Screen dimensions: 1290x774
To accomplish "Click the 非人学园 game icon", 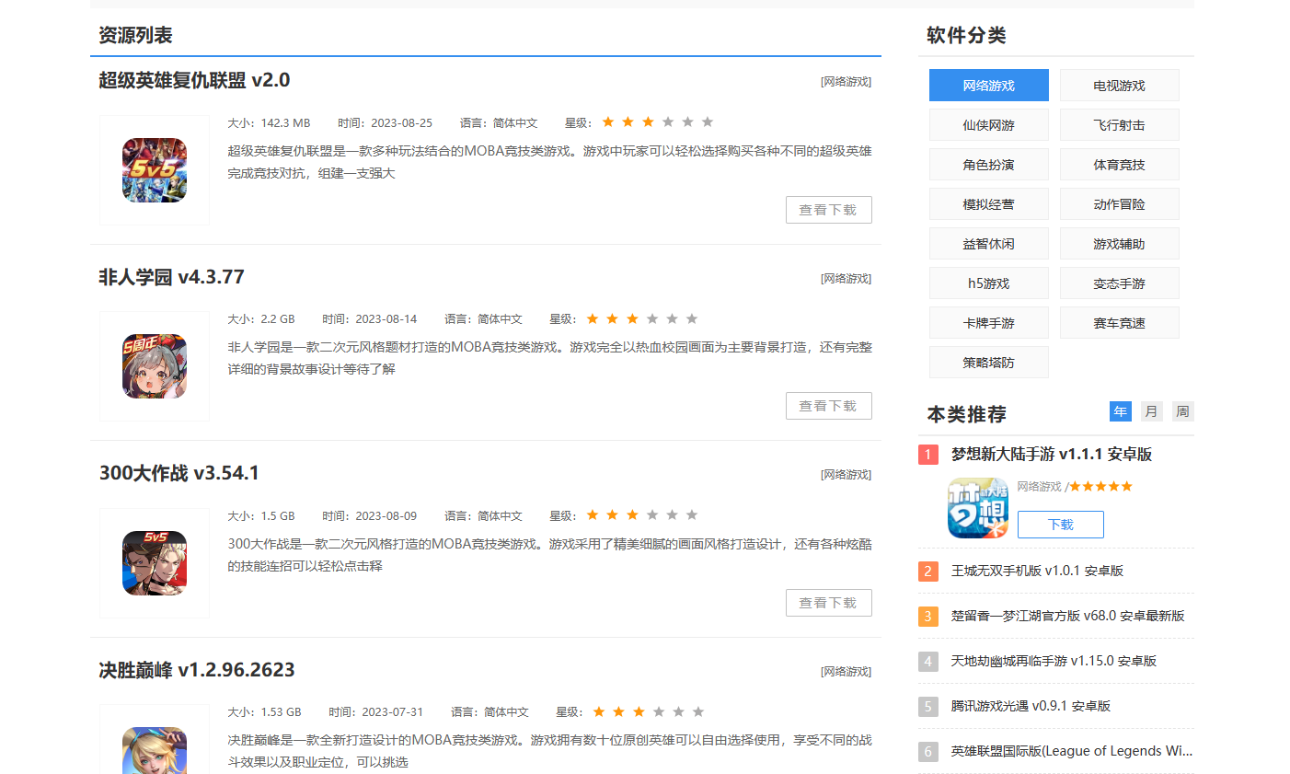I will [155, 366].
